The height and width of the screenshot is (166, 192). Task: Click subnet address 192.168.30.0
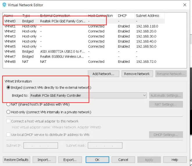click(x=146, y=36)
